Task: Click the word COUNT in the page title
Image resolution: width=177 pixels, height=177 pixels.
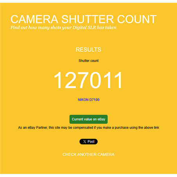Action: coord(137,19)
